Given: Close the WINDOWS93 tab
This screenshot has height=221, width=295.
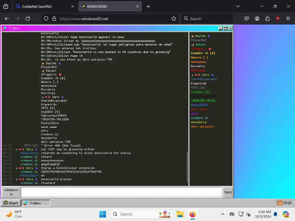Looking at the screenshot, I should (137, 6).
